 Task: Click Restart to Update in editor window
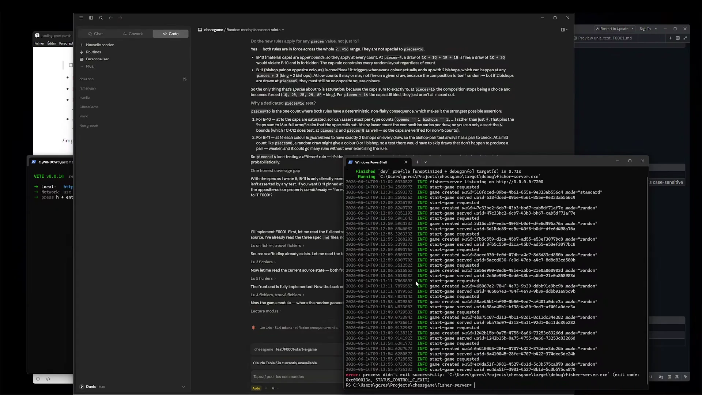pyautogui.click(x=612, y=29)
